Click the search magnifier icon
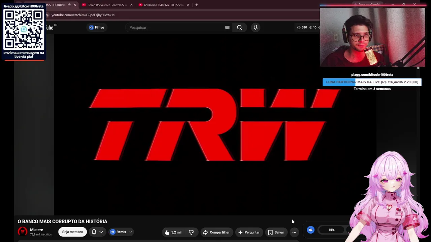 [239, 28]
